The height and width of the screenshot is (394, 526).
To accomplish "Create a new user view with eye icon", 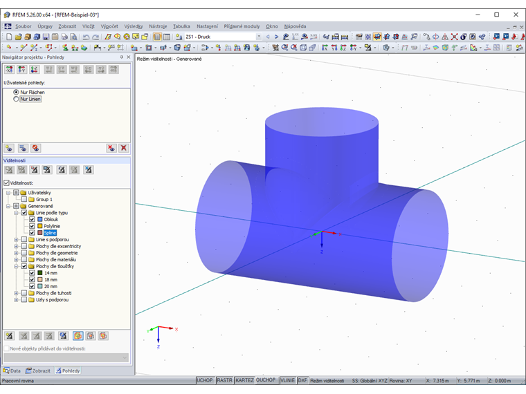I will click(x=9, y=148).
